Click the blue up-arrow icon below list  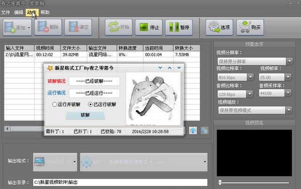193,131
